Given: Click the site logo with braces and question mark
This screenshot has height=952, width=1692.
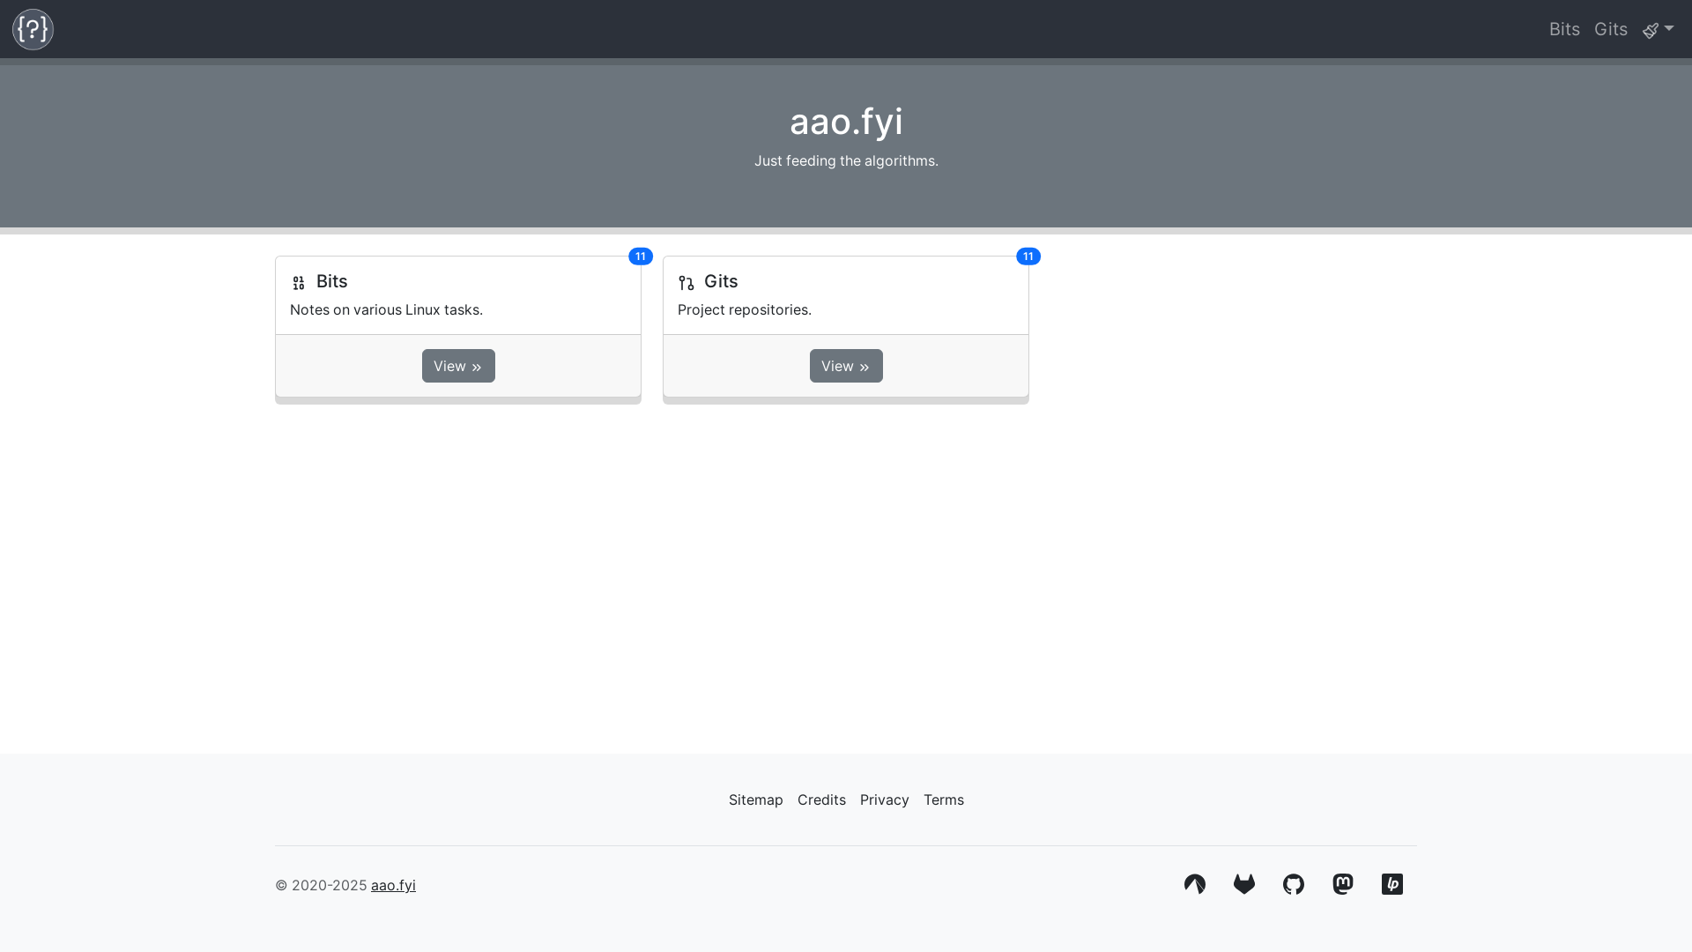Looking at the screenshot, I should pos(33,29).
